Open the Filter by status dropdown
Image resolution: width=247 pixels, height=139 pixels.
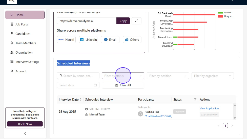tap(123, 76)
